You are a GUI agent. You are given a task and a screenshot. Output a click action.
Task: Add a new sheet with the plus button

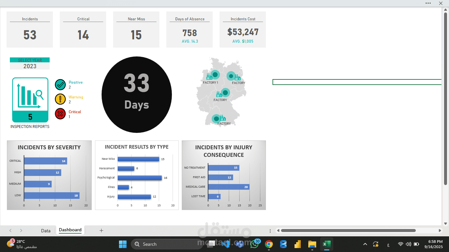(101, 230)
